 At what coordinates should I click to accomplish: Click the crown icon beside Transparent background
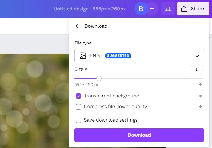pos(200,96)
